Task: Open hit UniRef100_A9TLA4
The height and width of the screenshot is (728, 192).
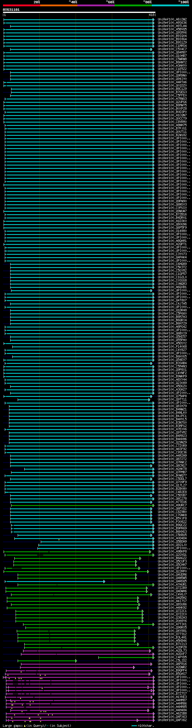Action: 172,26
